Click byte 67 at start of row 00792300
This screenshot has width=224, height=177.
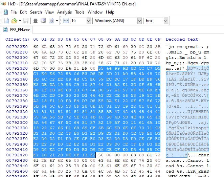36,58
